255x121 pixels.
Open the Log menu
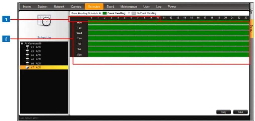[159, 7]
